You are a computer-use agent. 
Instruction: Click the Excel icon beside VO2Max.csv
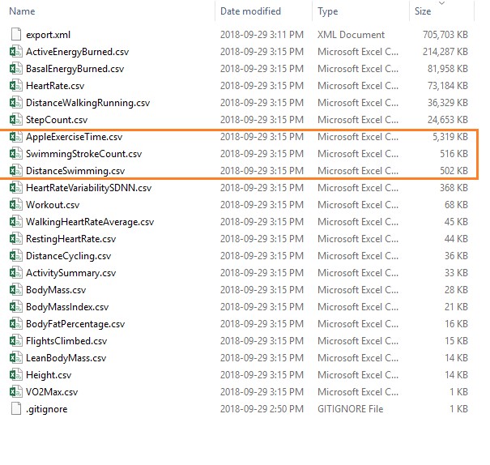point(16,392)
